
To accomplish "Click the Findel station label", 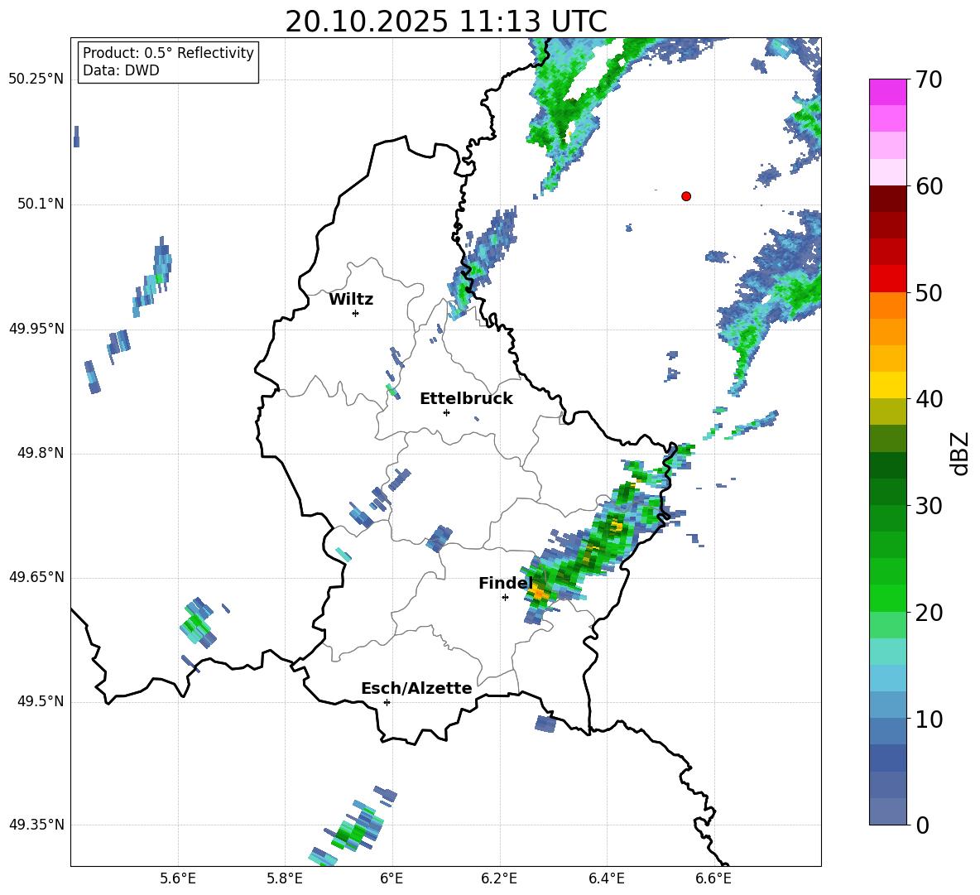I will coord(506,583).
